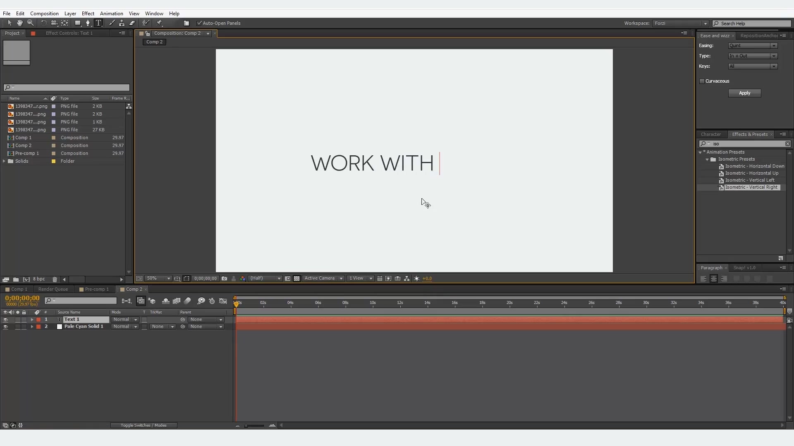Select the Unified Camera tool
Image resolution: width=794 pixels, height=446 pixels.
54,23
